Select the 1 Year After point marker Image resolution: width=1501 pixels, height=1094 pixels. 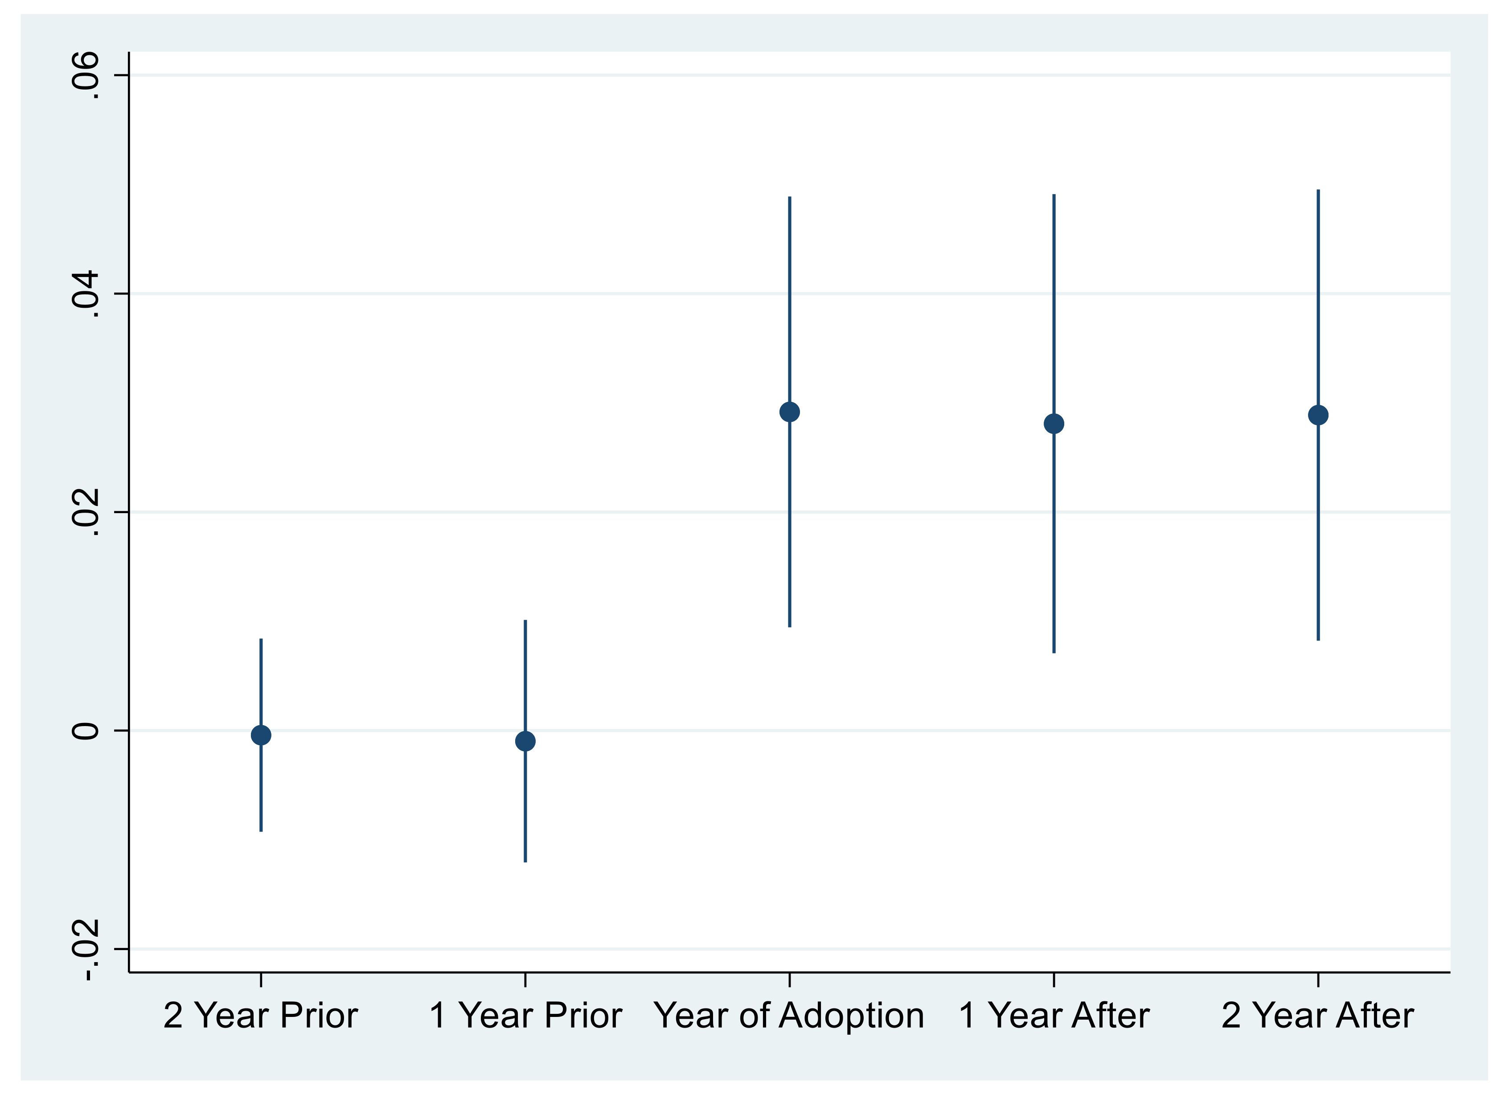tap(1054, 423)
